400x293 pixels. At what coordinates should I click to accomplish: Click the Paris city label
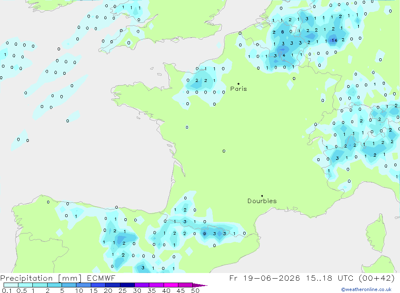238,89
